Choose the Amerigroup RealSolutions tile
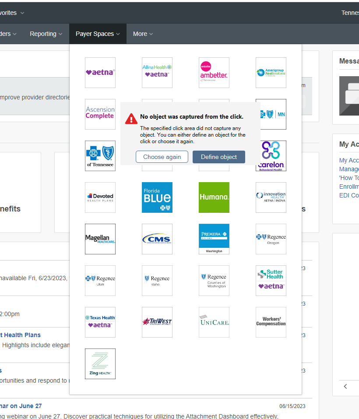This screenshot has height=419, width=359. (x=271, y=73)
